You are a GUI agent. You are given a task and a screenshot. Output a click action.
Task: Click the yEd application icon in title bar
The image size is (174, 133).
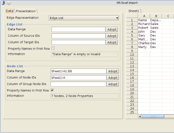(x=3, y=3)
